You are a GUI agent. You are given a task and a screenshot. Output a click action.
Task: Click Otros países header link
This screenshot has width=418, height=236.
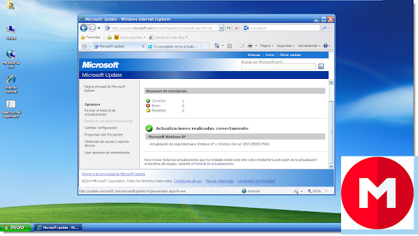coord(290,55)
